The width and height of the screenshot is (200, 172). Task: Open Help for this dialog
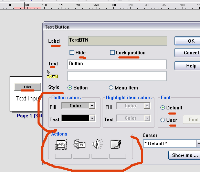(187, 66)
